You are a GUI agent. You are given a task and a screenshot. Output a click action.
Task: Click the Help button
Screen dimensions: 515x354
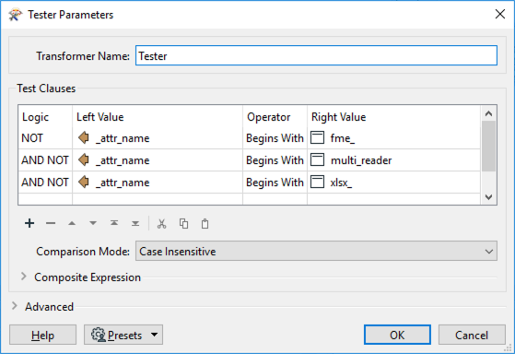pyautogui.click(x=42, y=335)
